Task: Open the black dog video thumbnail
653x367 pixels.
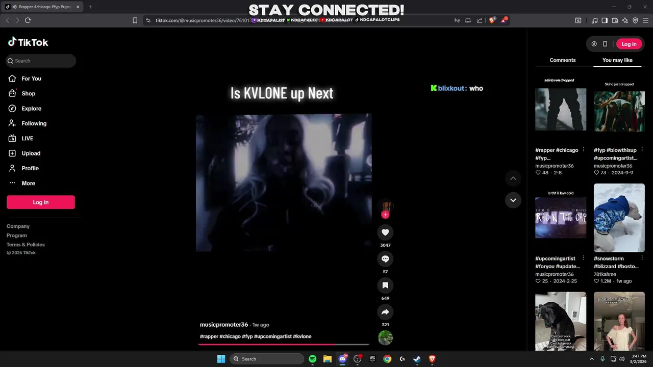Action: (561, 321)
